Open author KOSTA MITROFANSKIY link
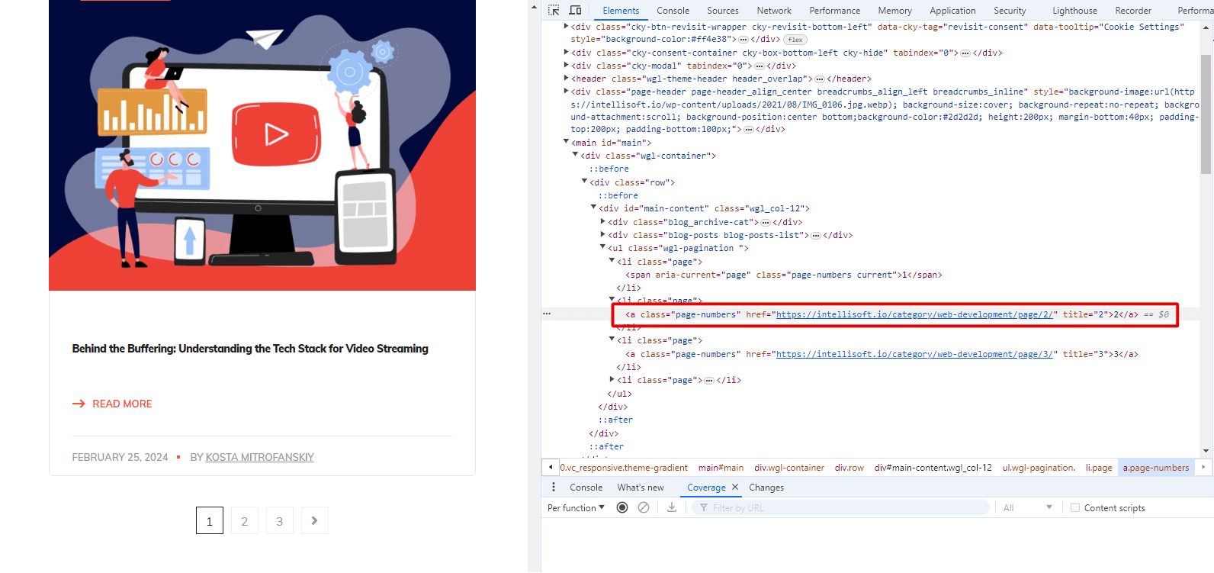 (x=260, y=457)
